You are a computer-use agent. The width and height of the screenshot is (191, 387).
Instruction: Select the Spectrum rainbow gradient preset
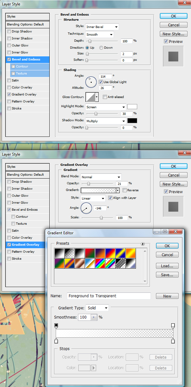coord(100,264)
